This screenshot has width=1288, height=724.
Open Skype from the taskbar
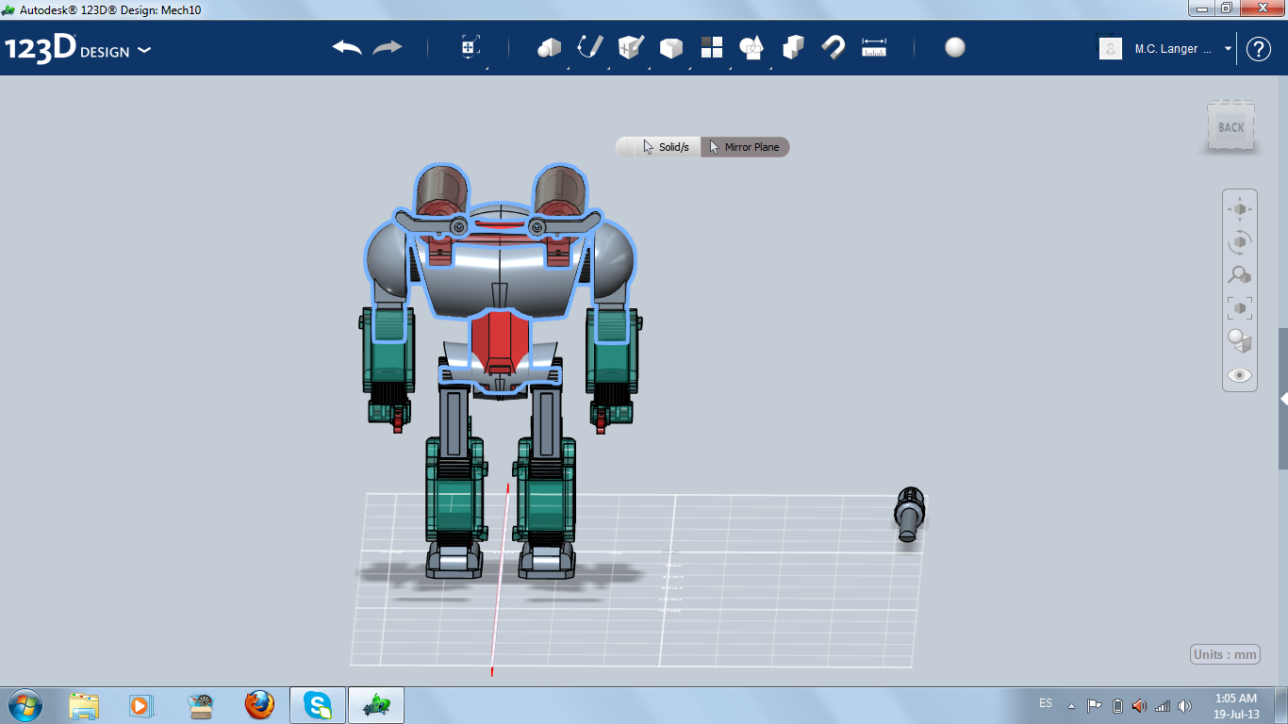pyautogui.click(x=318, y=705)
